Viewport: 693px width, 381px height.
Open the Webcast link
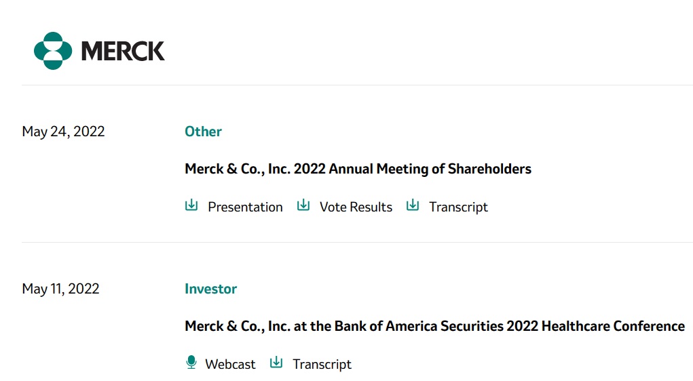click(230, 365)
